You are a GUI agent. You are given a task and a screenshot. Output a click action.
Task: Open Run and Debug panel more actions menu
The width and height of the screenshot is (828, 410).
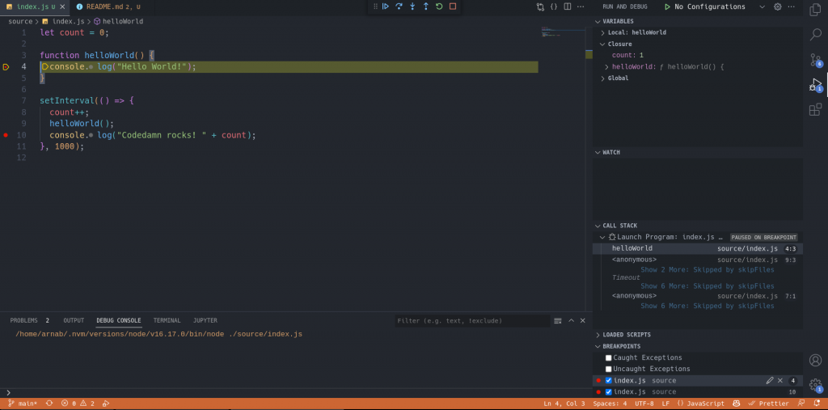click(791, 6)
